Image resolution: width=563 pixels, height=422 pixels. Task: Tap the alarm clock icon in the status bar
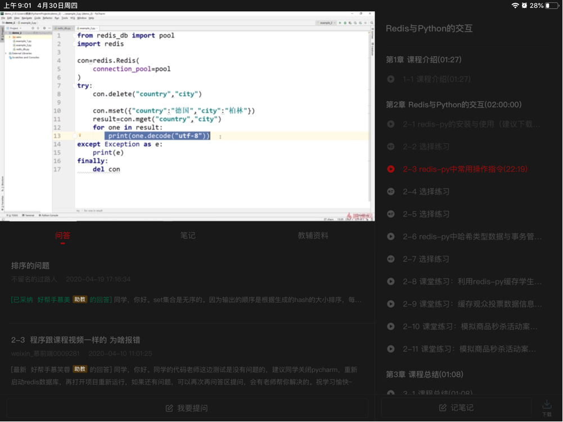524,6
